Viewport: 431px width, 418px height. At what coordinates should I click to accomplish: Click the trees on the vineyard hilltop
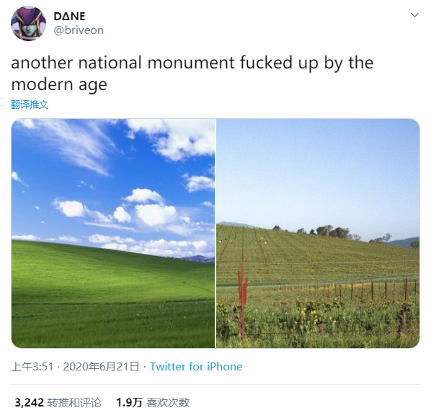click(x=332, y=231)
